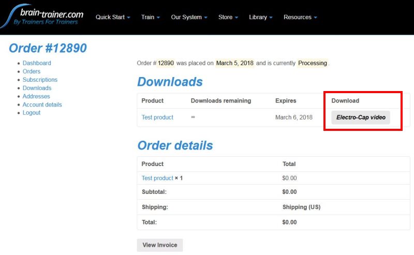Open the Our System dropdown

coord(189,17)
